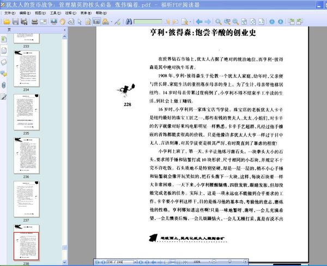Open the Comments panel sidebar icon
The image size is (327, 266).
(4, 73)
